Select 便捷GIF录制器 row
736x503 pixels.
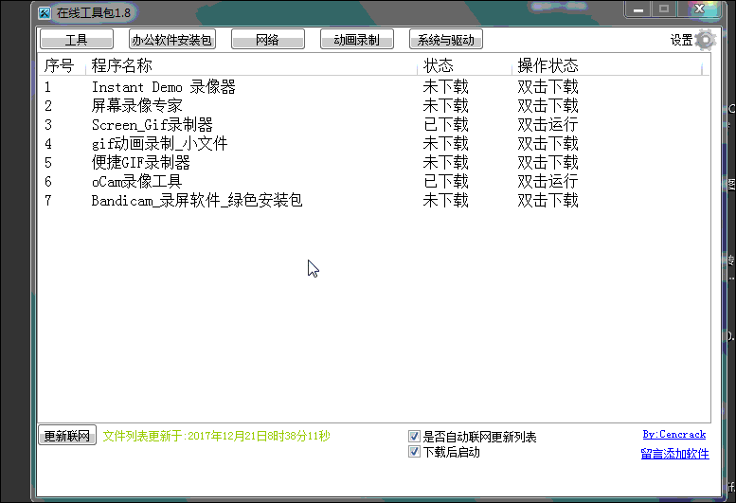click(373, 163)
